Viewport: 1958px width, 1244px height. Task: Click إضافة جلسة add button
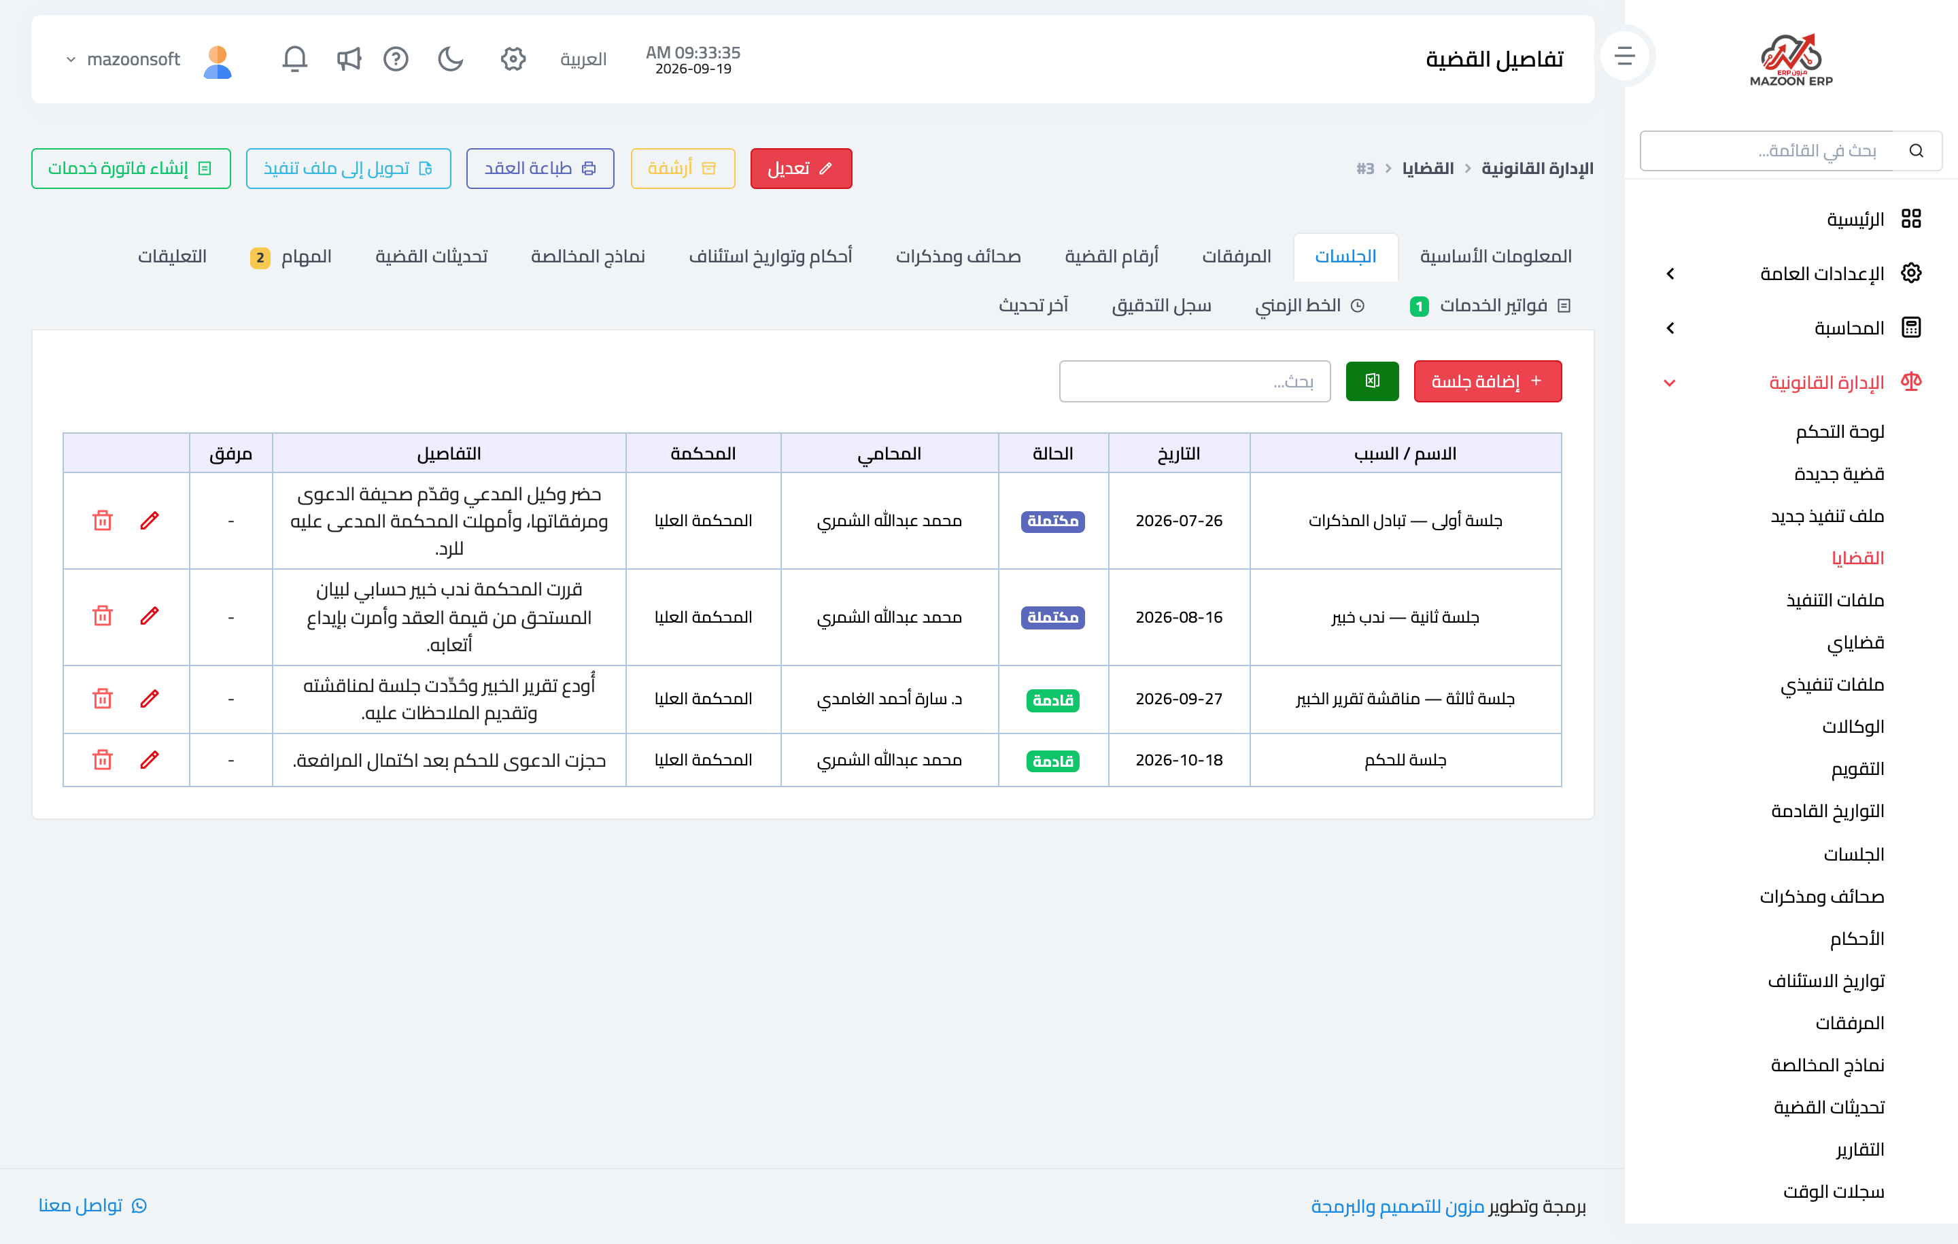1488,381
